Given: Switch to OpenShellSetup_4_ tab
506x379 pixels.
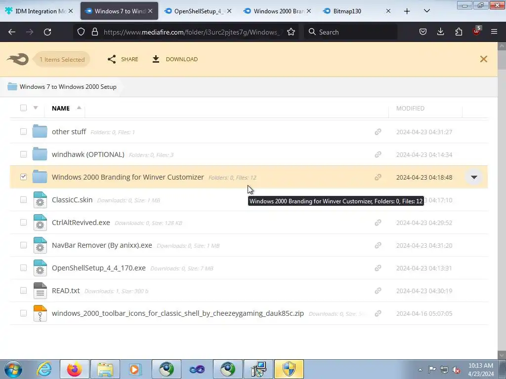Looking at the screenshot, I should coord(198,11).
